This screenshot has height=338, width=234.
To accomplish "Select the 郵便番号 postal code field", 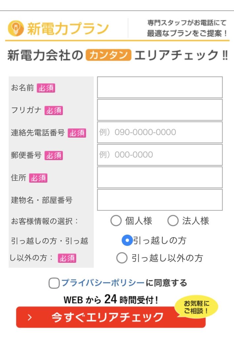I will tap(160, 155).
